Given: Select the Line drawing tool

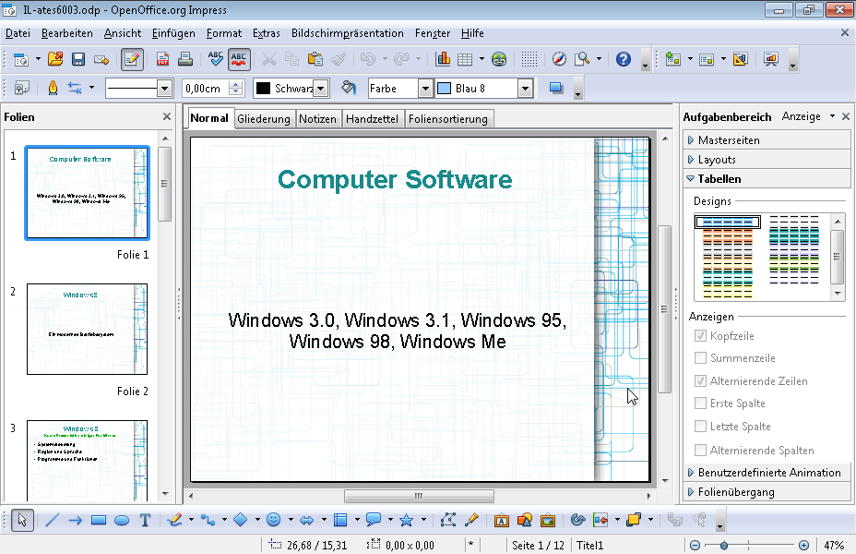Looking at the screenshot, I should coord(52,520).
